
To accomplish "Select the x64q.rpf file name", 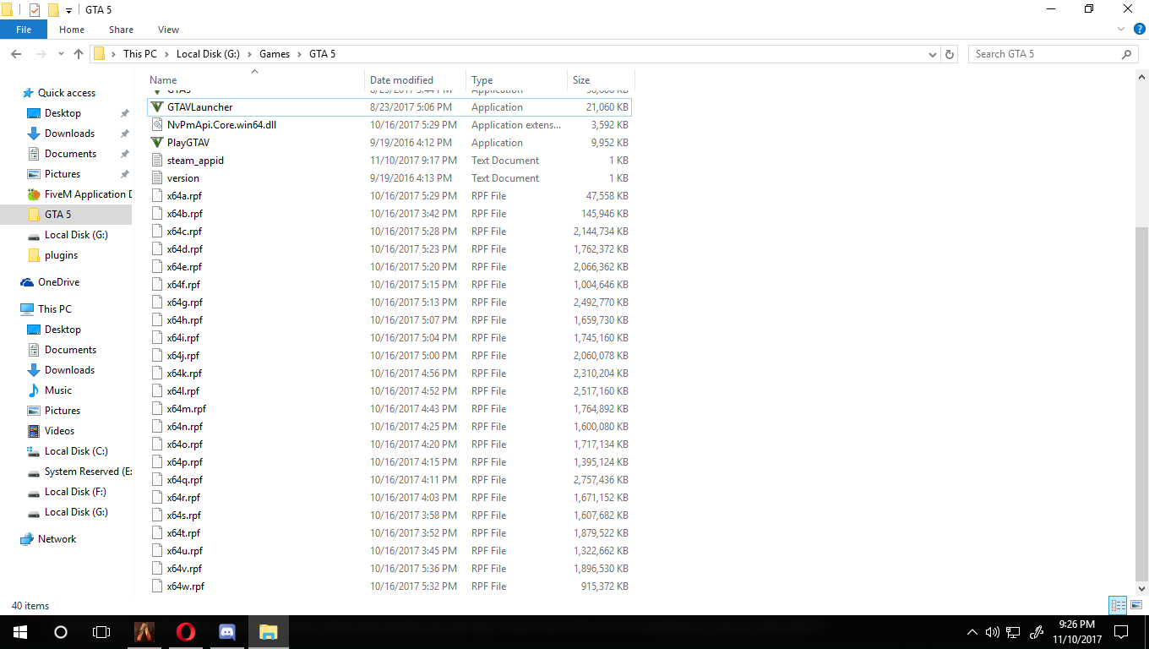I will point(185,480).
